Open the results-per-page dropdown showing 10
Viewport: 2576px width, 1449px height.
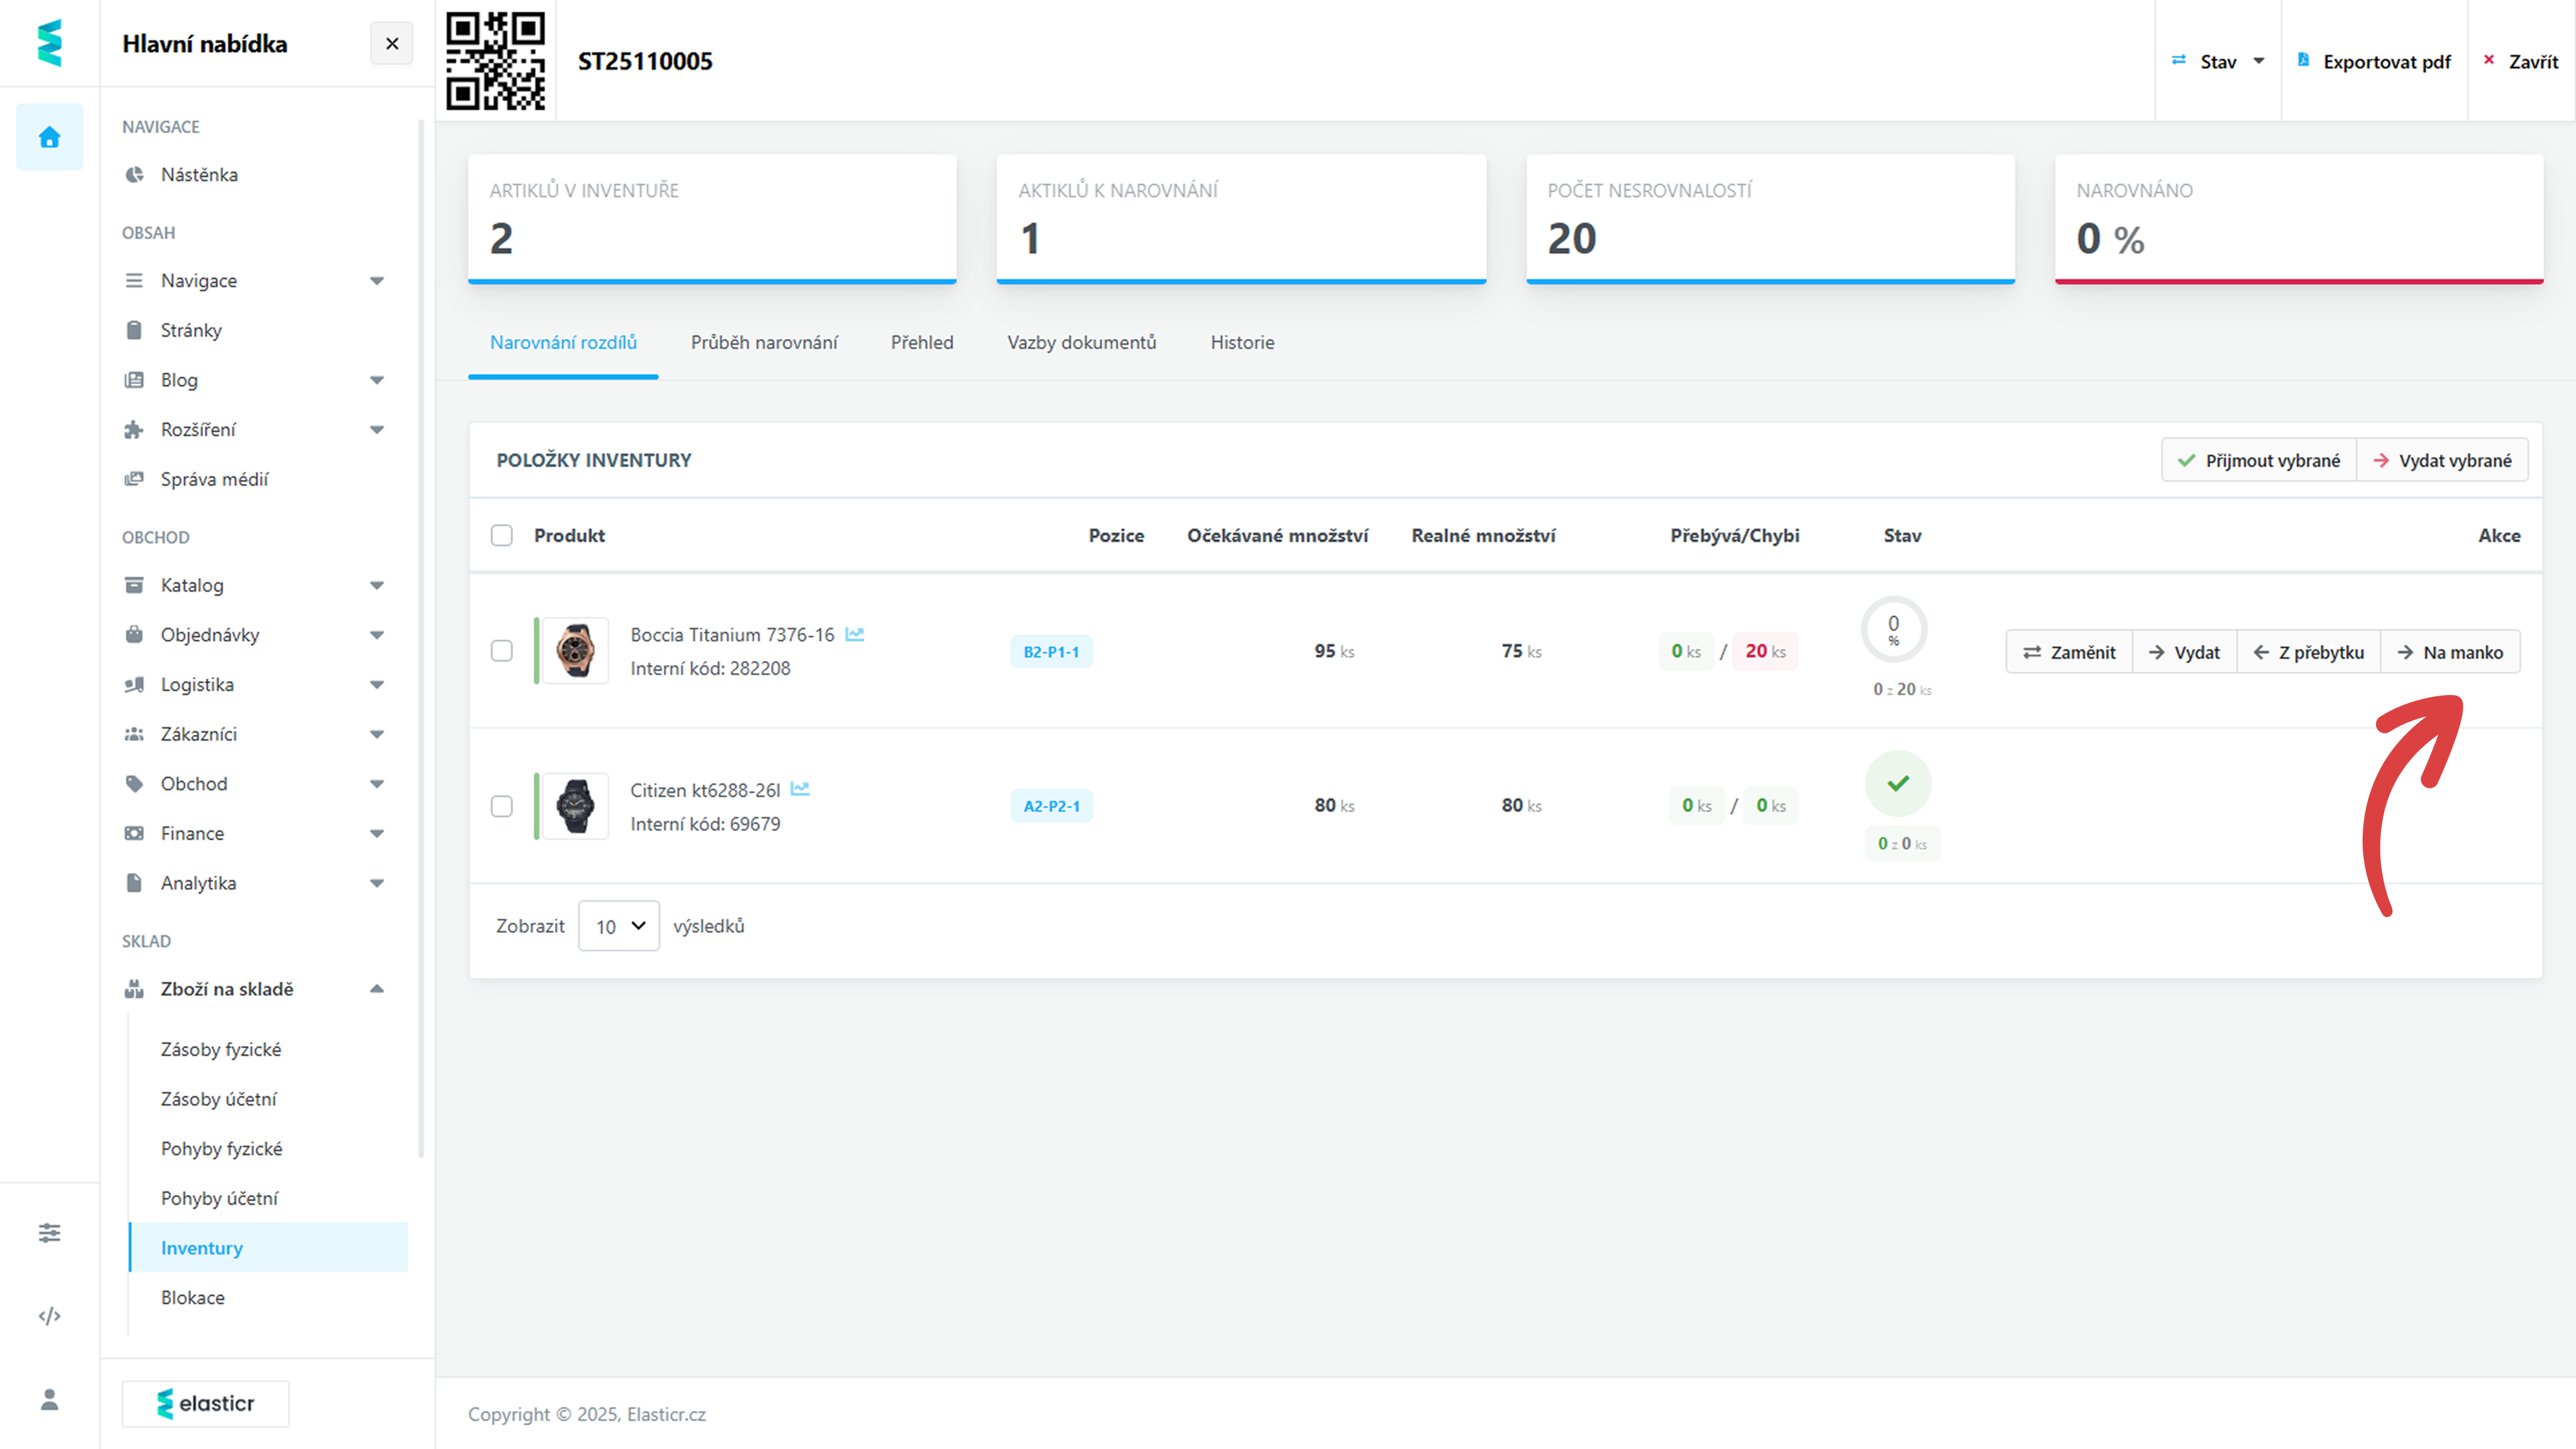(x=618, y=926)
